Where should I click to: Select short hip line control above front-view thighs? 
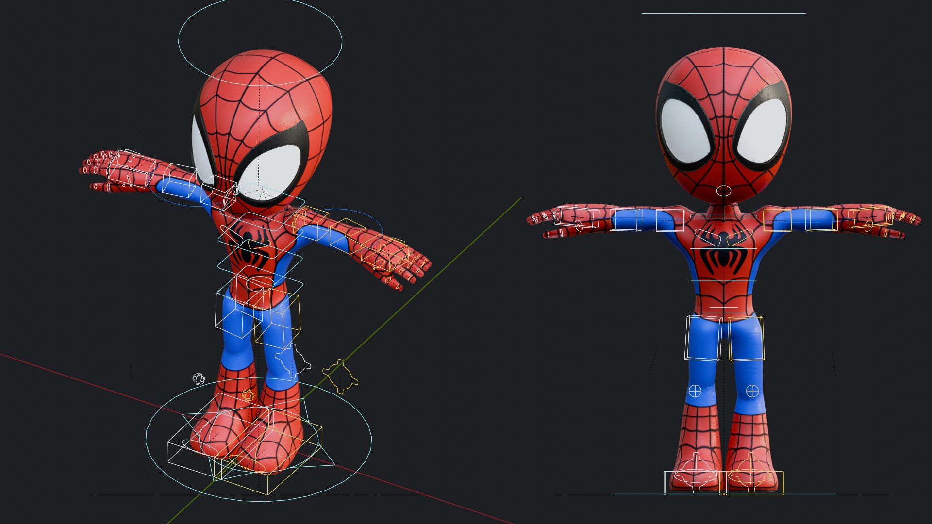[x=723, y=308]
